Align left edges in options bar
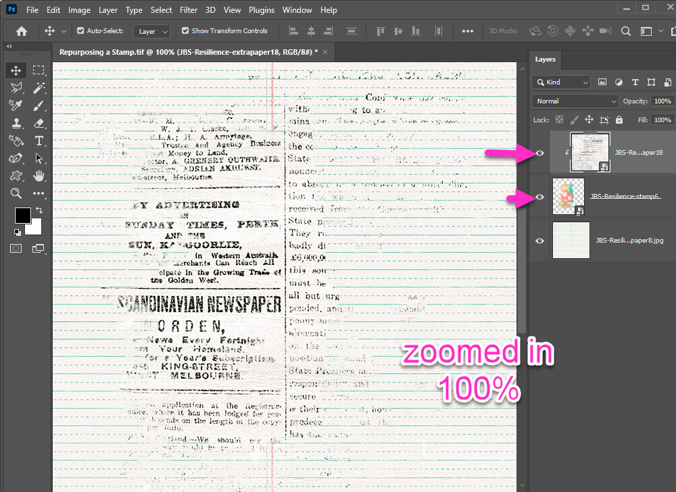This screenshot has width=676, height=492. point(293,31)
